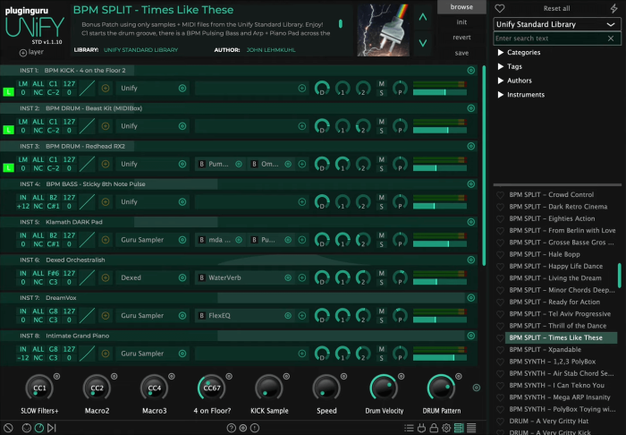Click the plug-in icon in bottom toolbar
Viewport: 626px width, 435px height.
click(421, 428)
